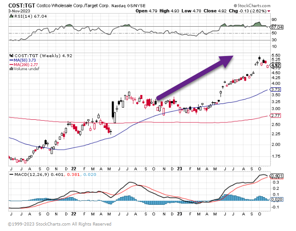Click the 'MA(200) 2.77' legend entry
The width and height of the screenshot is (296, 231).
pos(26,65)
